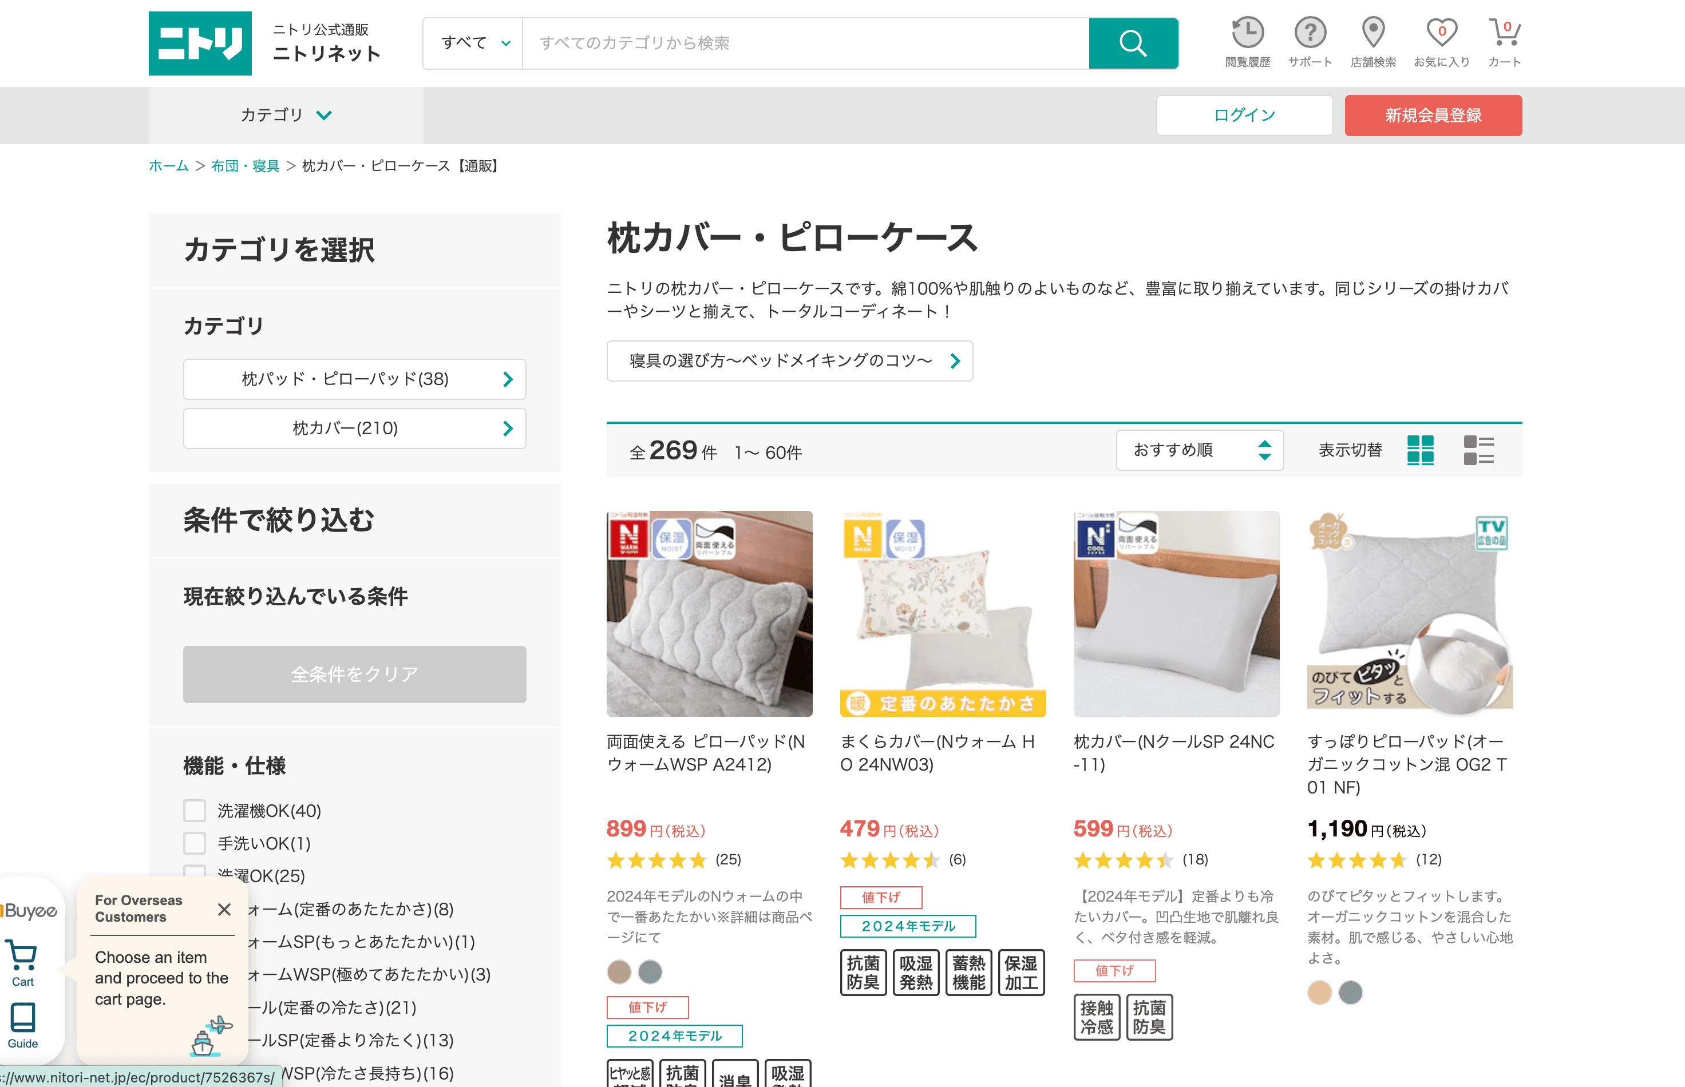Switch to list view display

[x=1478, y=450]
